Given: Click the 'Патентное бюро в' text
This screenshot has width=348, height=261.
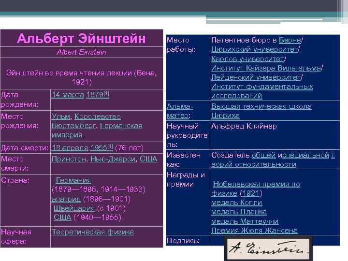Looking at the screenshot, I should click(x=244, y=40).
